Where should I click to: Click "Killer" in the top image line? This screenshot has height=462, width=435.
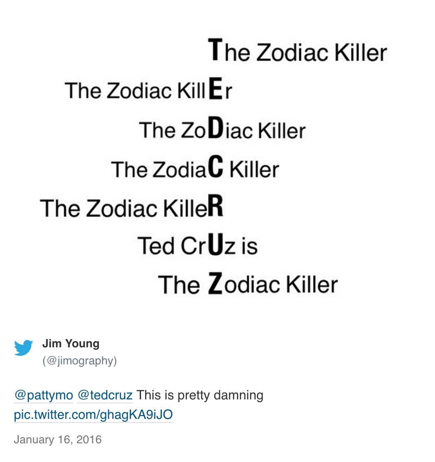361,52
